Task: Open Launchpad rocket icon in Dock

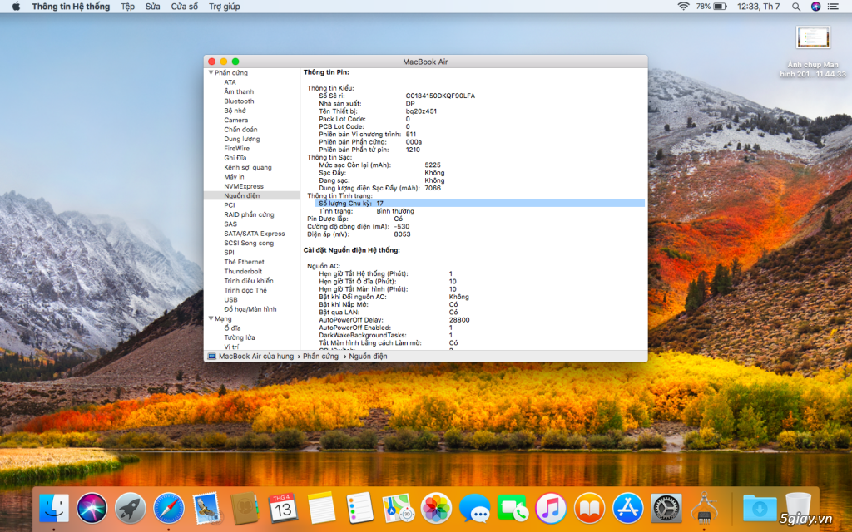Action: click(130, 508)
